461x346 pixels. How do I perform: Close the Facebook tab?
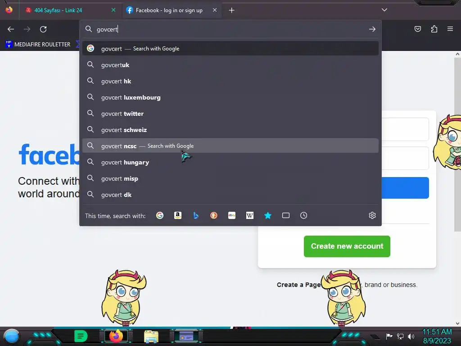point(215,10)
